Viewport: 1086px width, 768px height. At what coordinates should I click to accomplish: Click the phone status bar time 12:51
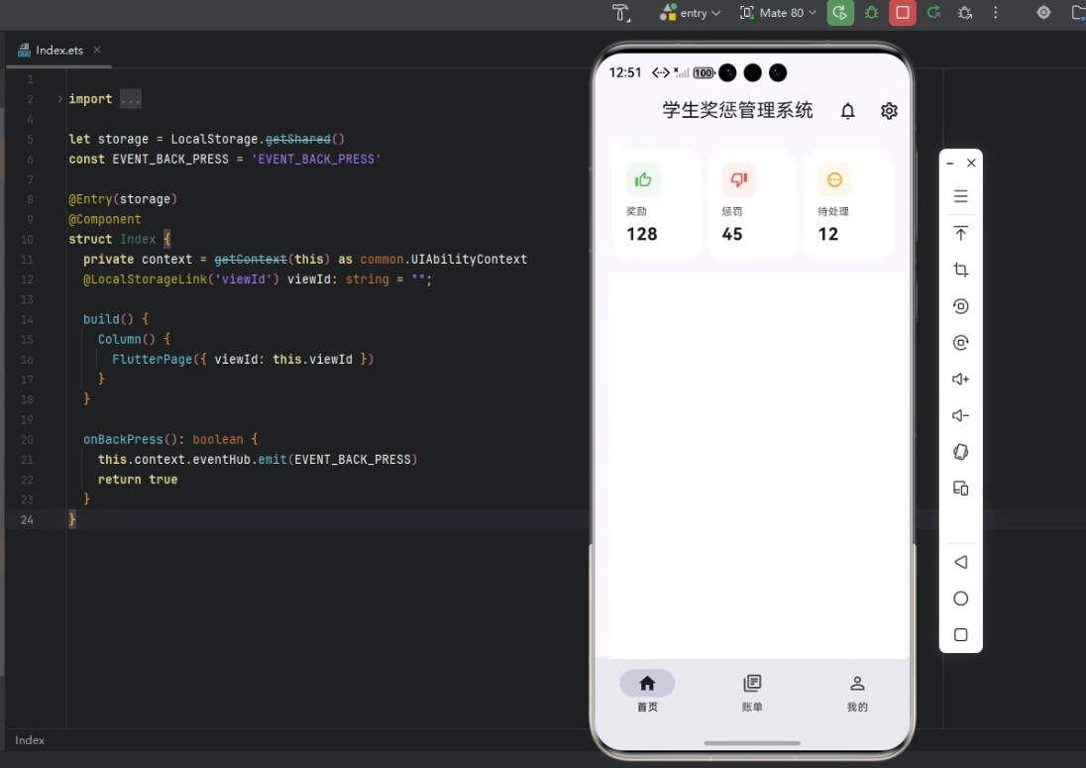624,72
